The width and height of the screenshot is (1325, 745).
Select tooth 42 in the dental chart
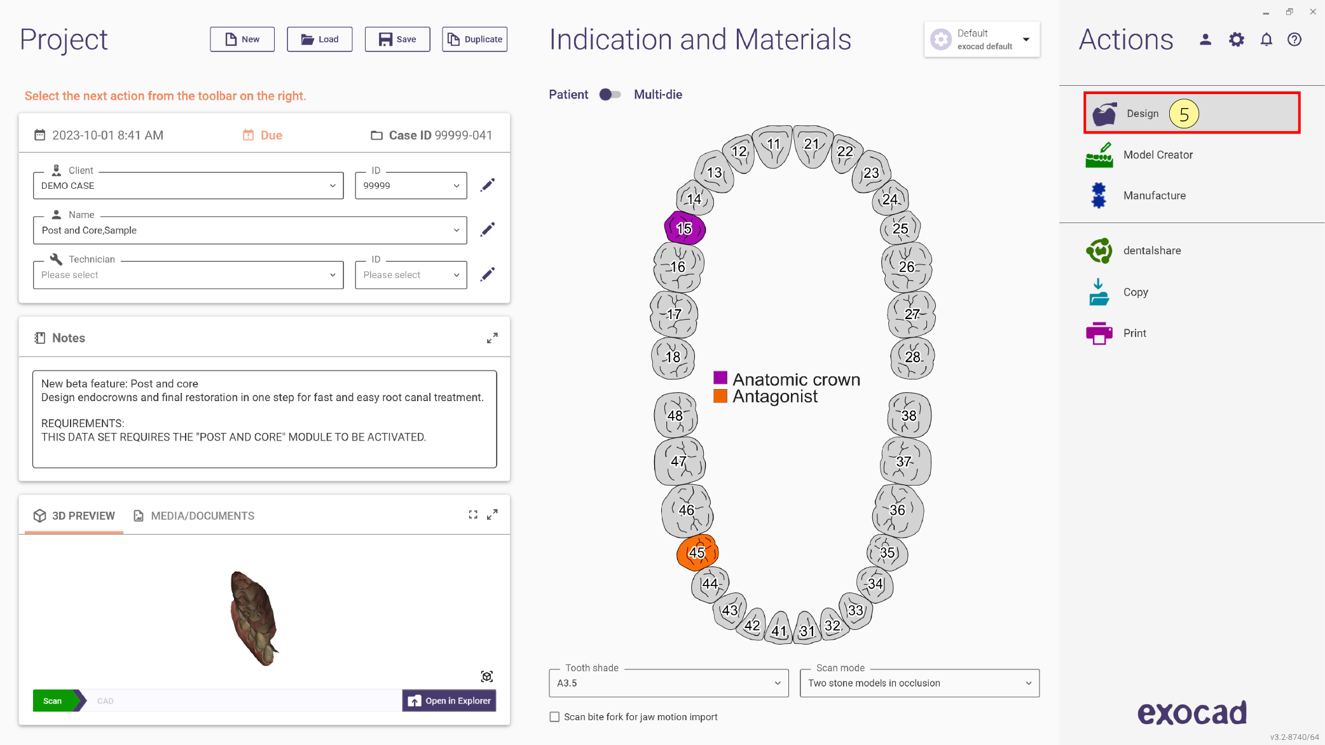[x=752, y=625]
